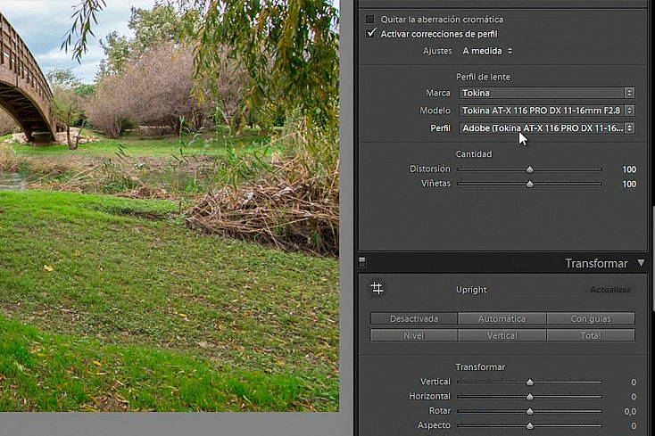Uncheck Activar correcciones de perfil
The width and height of the screenshot is (655, 436).
click(x=370, y=33)
